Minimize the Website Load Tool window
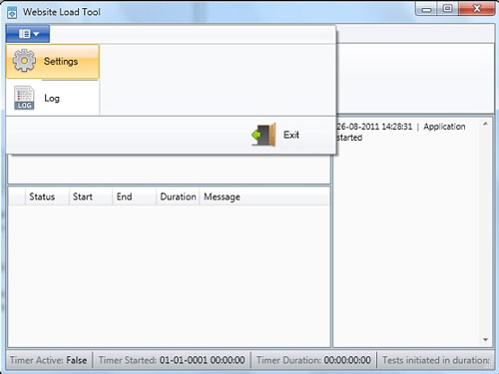 point(426,9)
